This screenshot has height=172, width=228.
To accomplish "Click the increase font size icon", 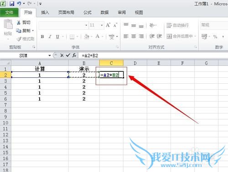I will pos(108,25).
